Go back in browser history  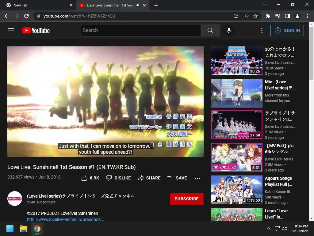pyautogui.click(x=7, y=16)
